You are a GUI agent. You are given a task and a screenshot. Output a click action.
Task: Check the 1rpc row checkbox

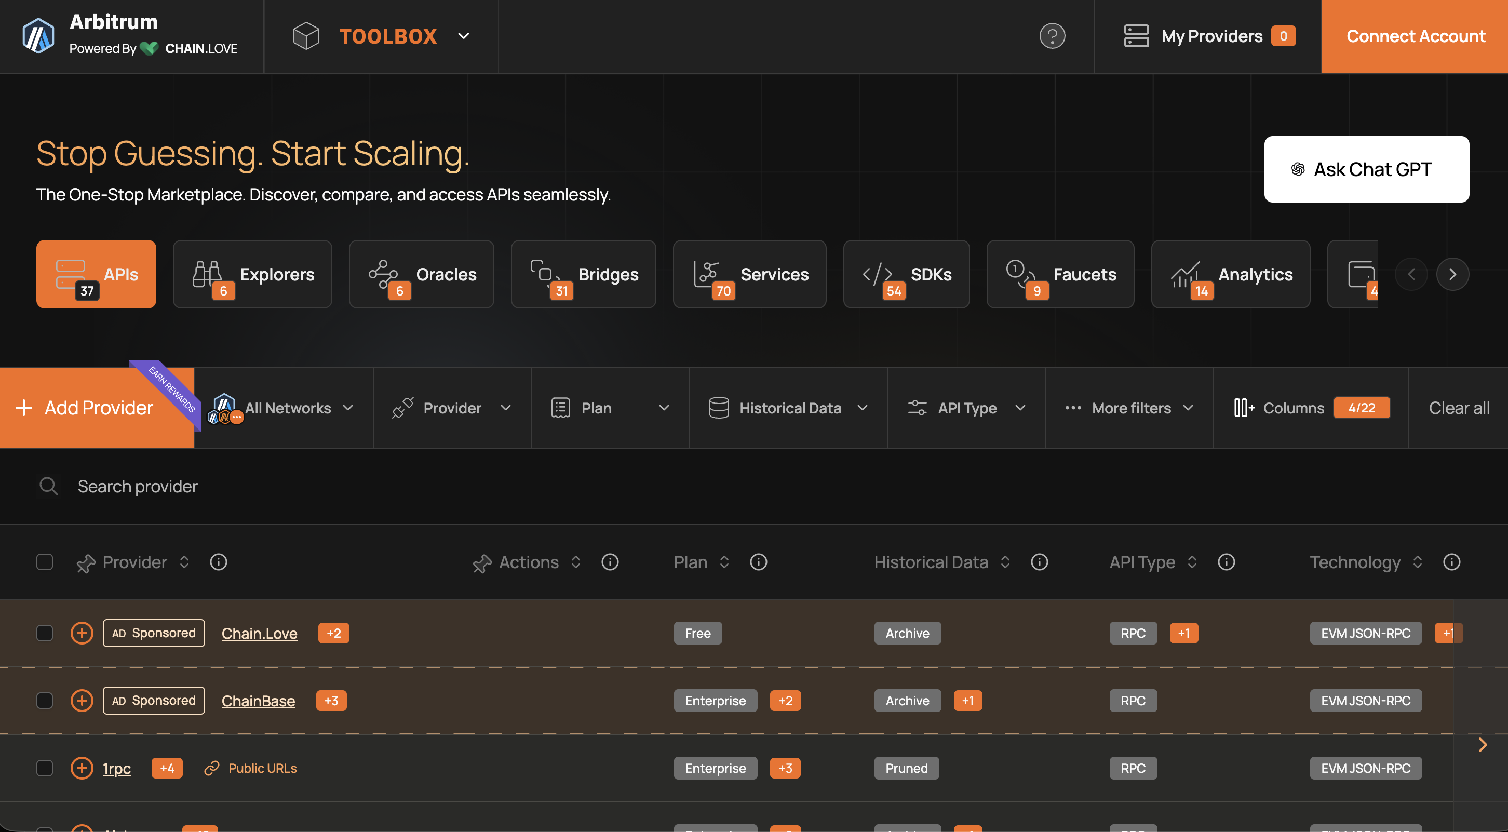pos(45,768)
